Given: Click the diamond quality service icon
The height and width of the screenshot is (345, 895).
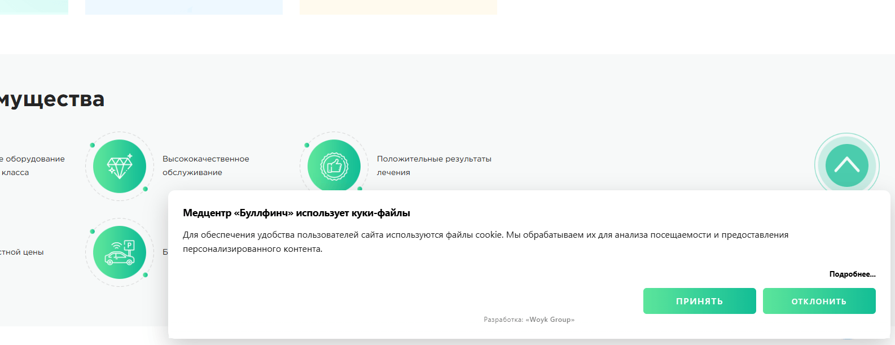Looking at the screenshot, I should 120,166.
